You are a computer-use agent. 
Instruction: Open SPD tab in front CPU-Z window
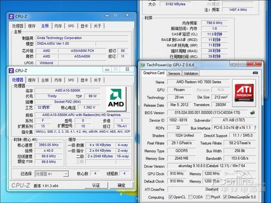71,80
